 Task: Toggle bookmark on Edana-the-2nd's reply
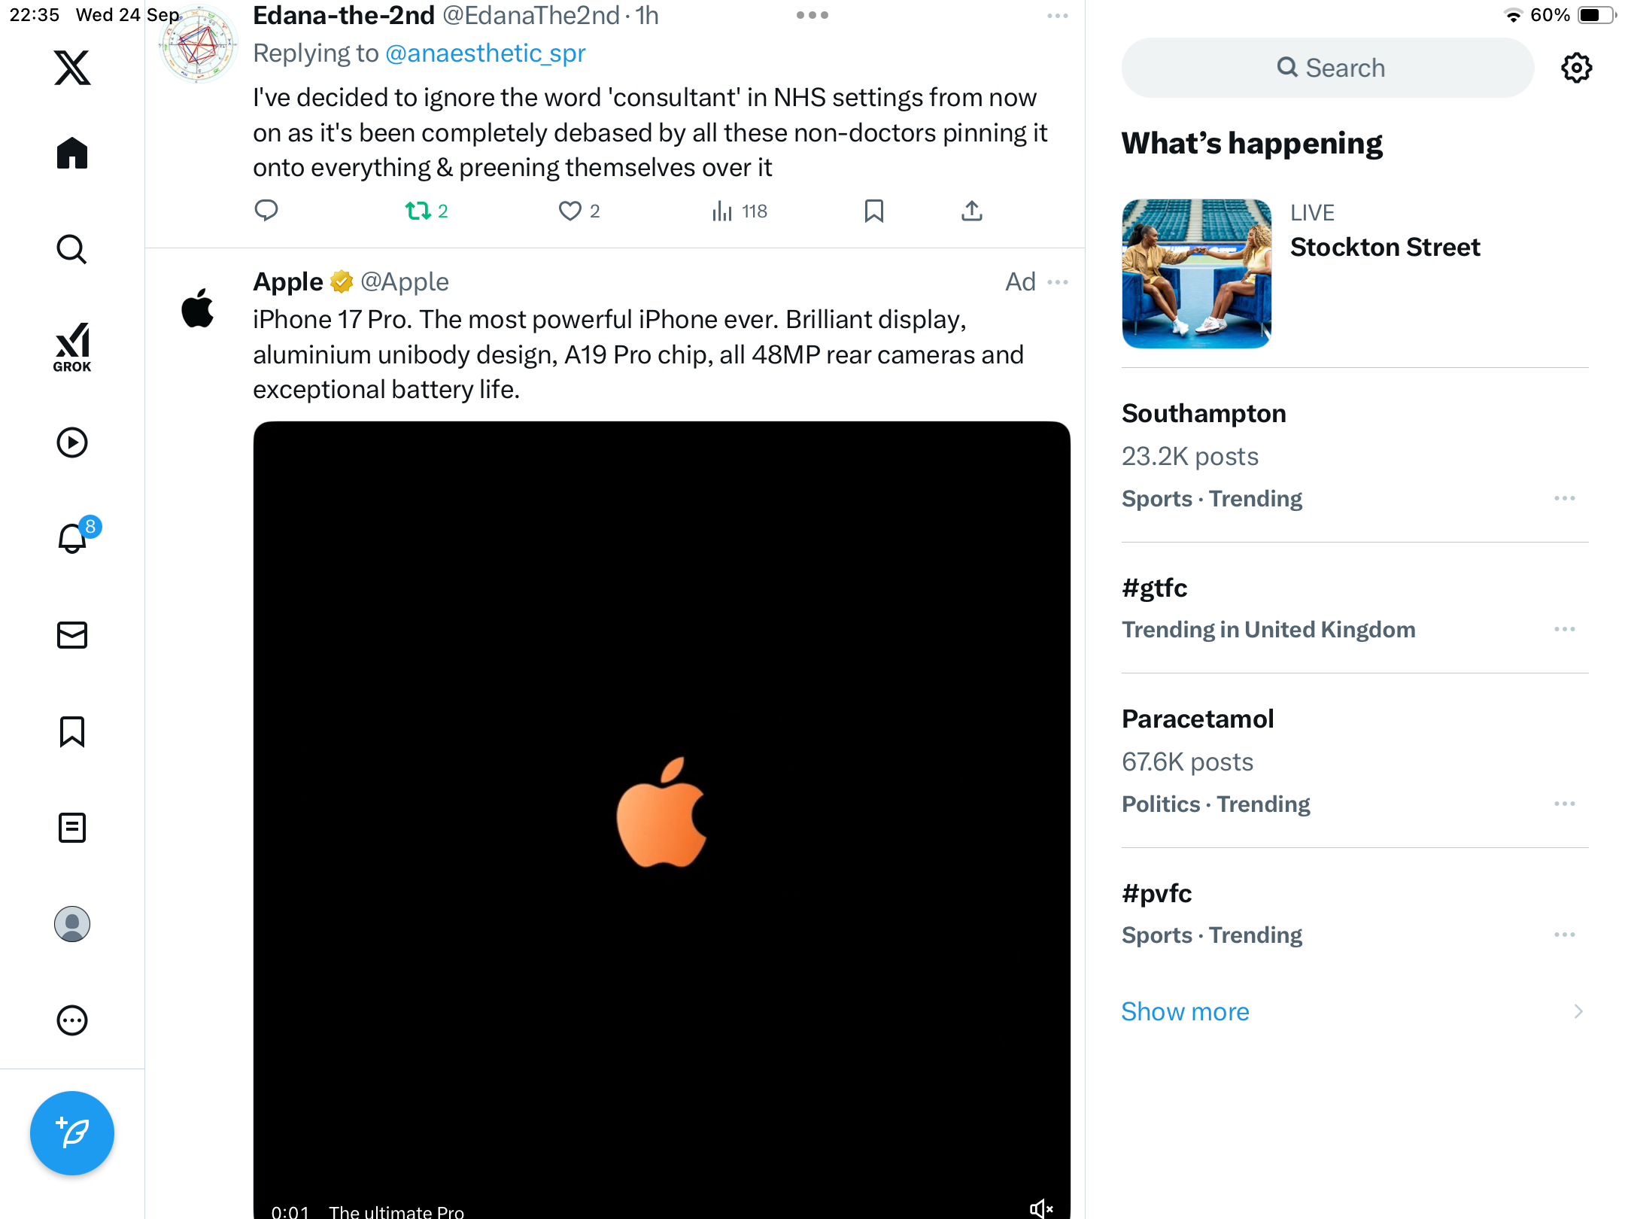pos(873,211)
